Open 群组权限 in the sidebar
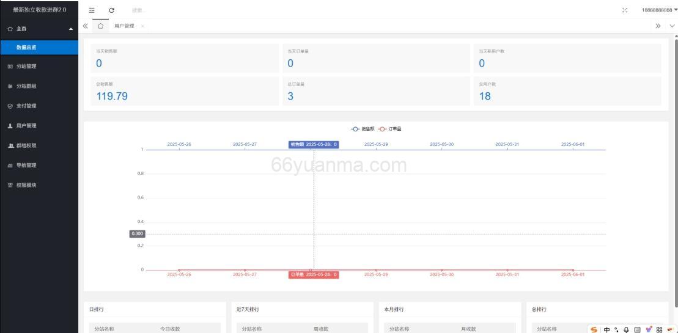 pyautogui.click(x=39, y=145)
